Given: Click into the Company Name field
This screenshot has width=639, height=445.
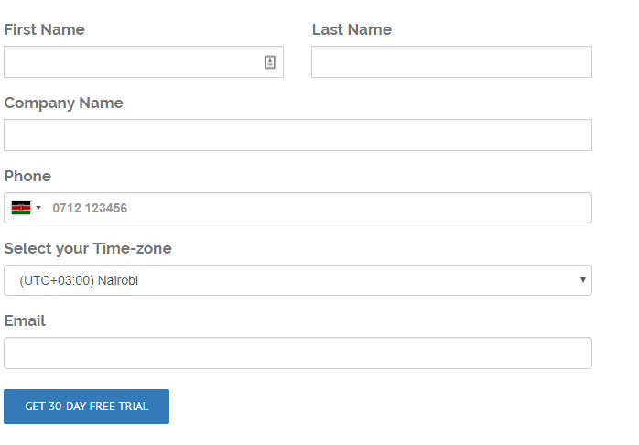Looking at the screenshot, I should (x=298, y=136).
